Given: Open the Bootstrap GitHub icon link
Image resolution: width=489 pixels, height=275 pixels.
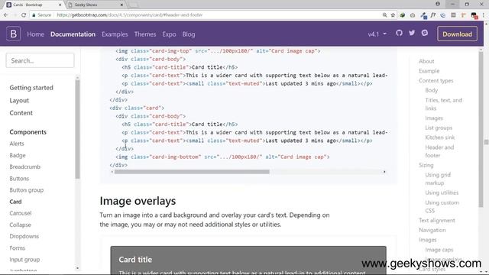Looking at the screenshot, I should pos(399,33).
